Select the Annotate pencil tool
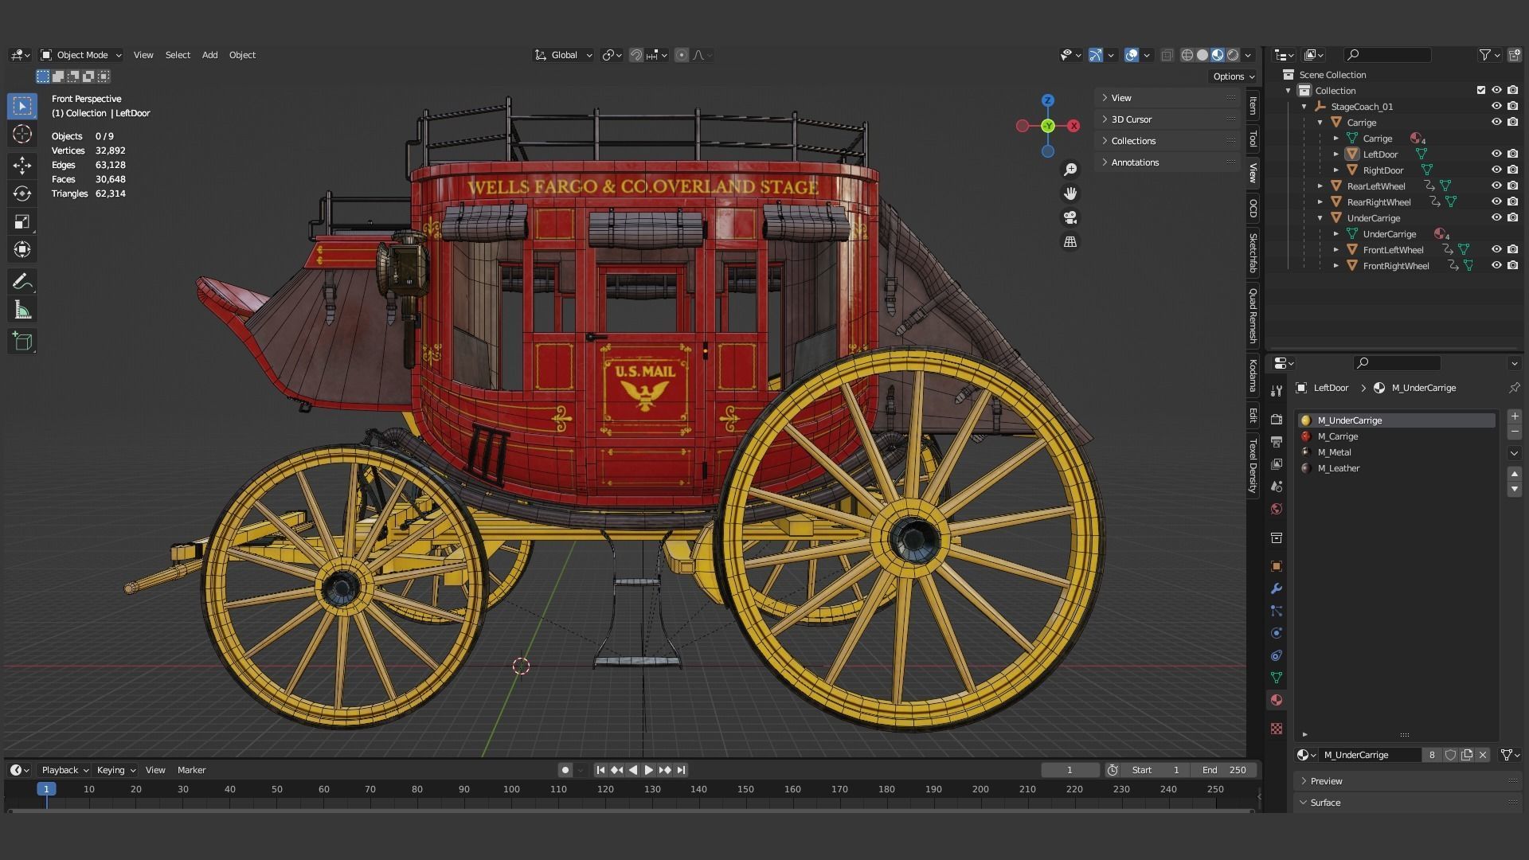The image size is (1529, 860). [x=22, y=281]
